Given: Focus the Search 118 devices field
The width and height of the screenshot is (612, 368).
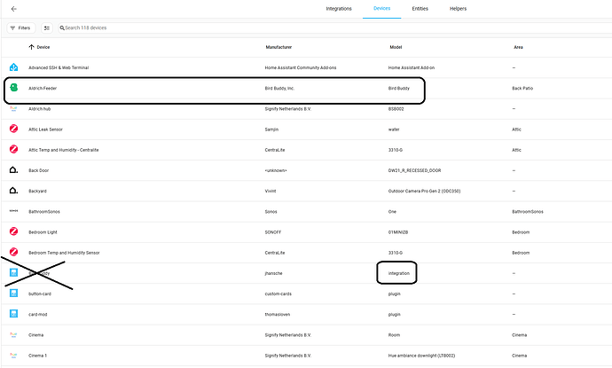Looking at the screenshot, I should 335,28.
